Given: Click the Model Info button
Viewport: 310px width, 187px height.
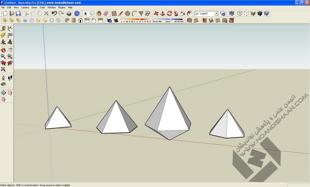Looking at the screenshot, I should [x=77, y=13].
